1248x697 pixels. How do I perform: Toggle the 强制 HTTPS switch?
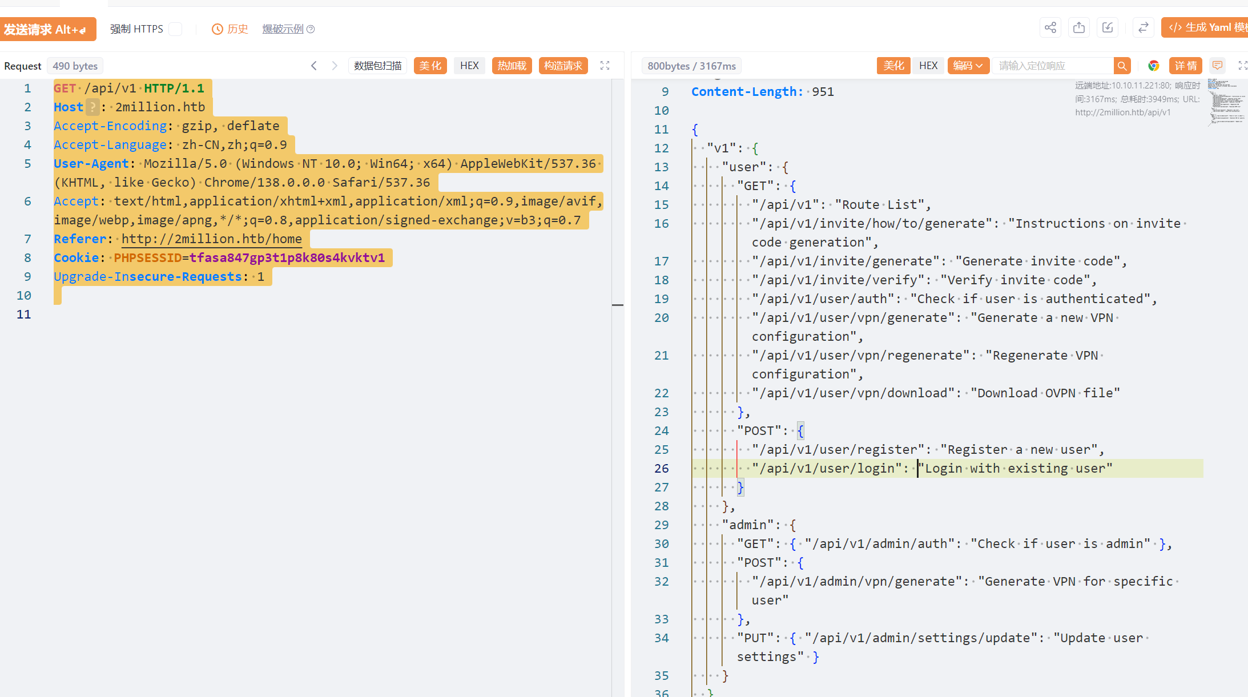176,29
